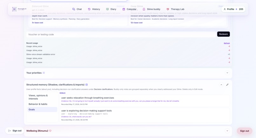Image resolution: width=256 pixels, height=138 pixels.
Task: Redeem the voucher code
Action: click(223, 34)
